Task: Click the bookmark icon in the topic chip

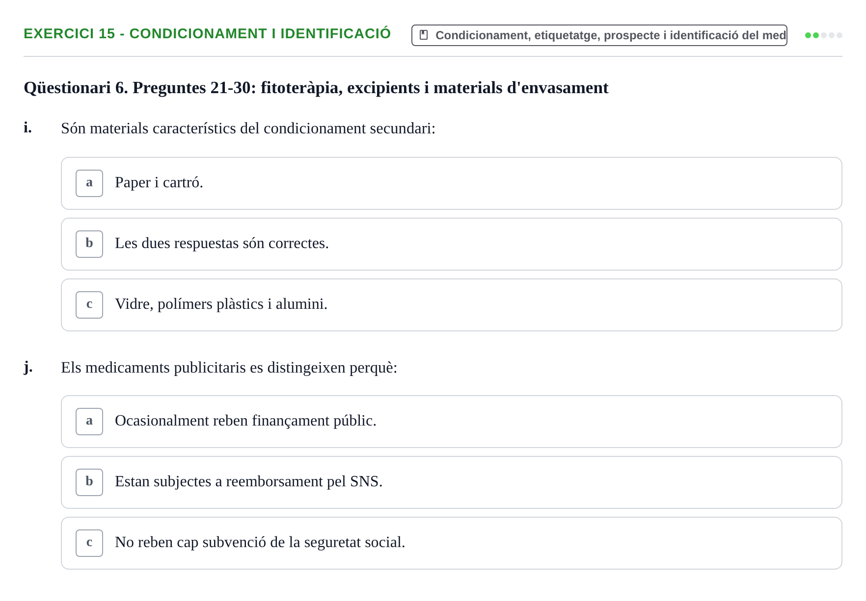Action: tap(424, 35)
